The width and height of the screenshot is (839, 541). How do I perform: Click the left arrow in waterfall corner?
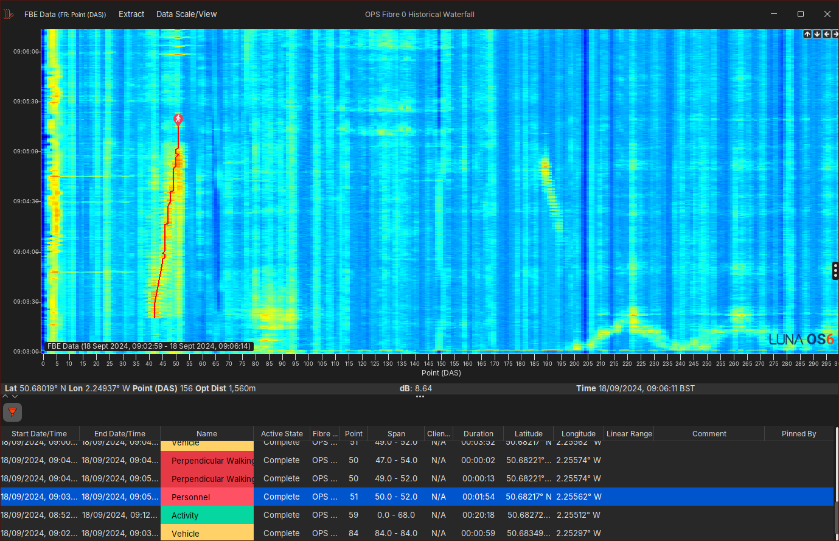tap(826, 34)
